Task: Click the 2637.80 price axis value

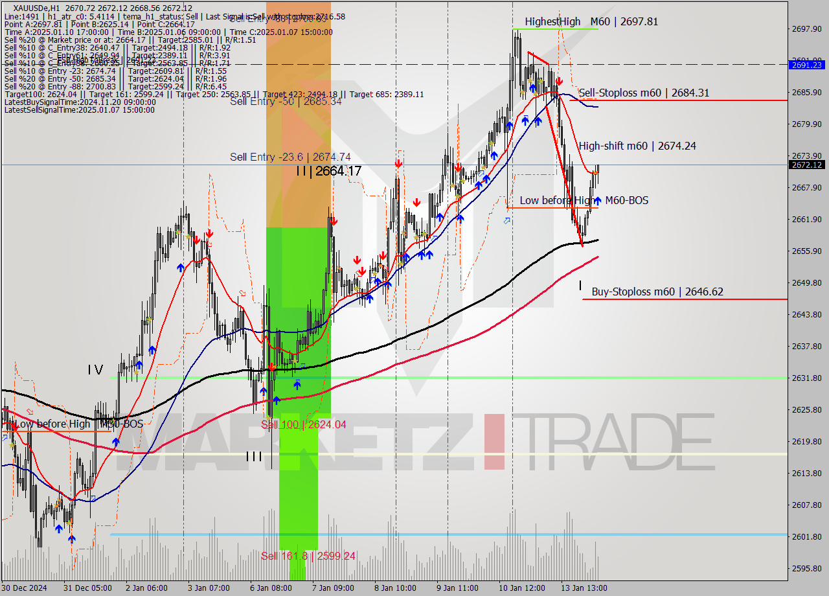Action: click(806, 346)
